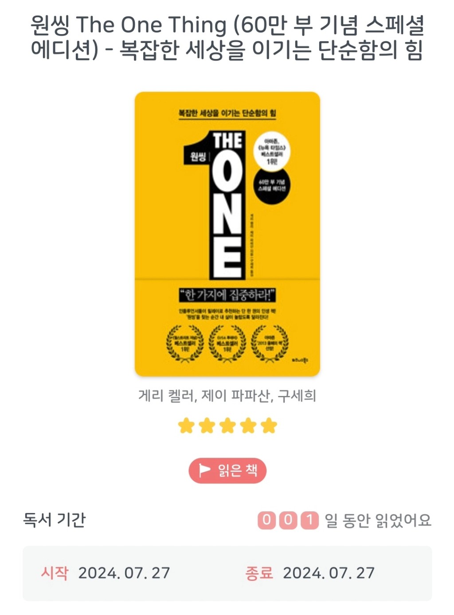
Task: Tap the second rating star
Action: [x=207, y=426]
